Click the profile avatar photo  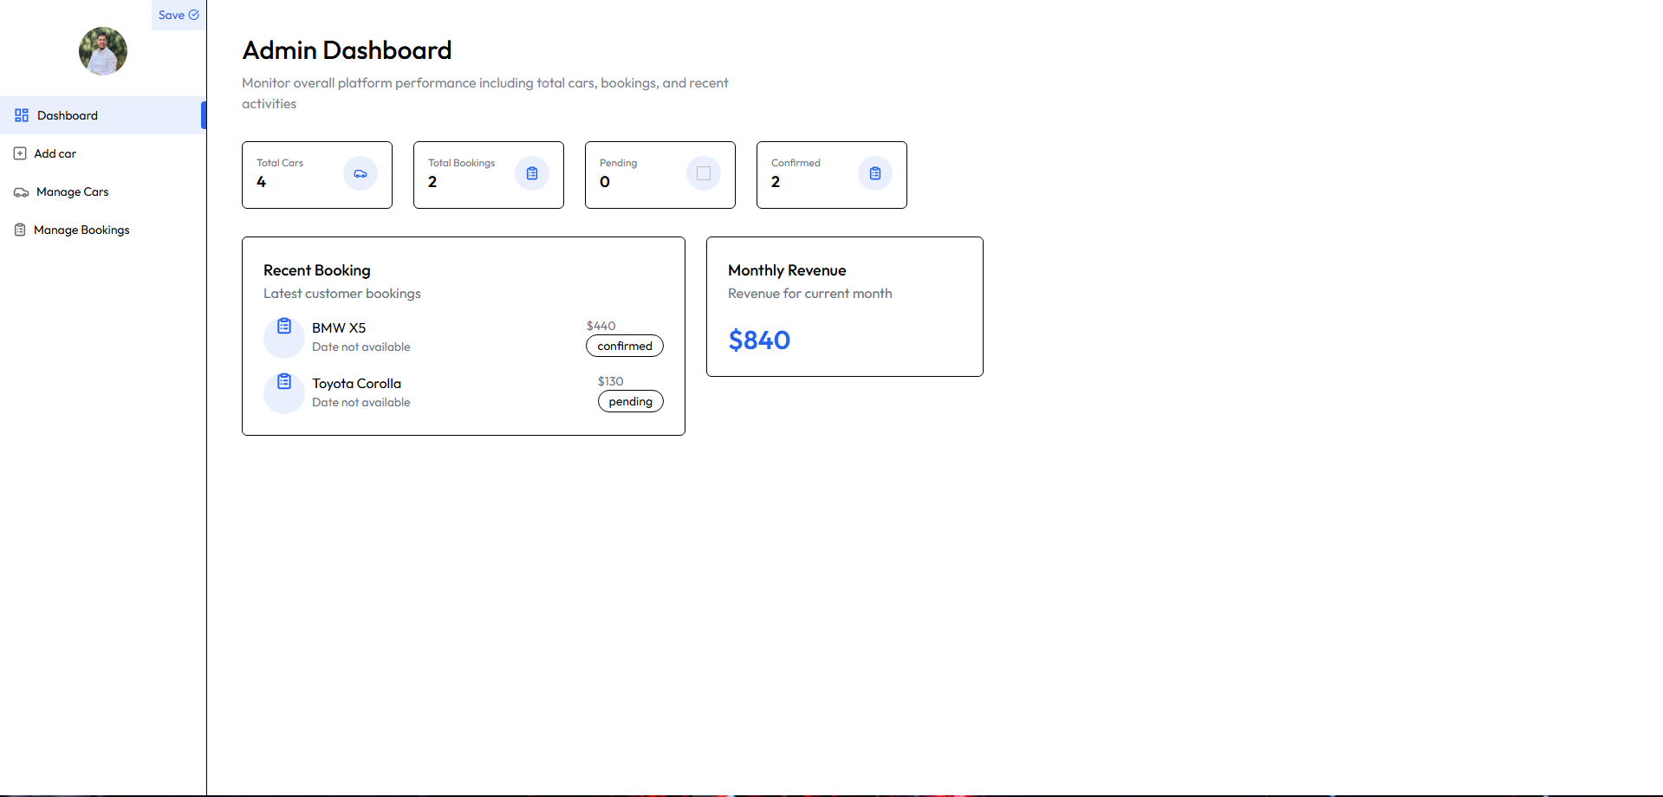coord(102,51)
